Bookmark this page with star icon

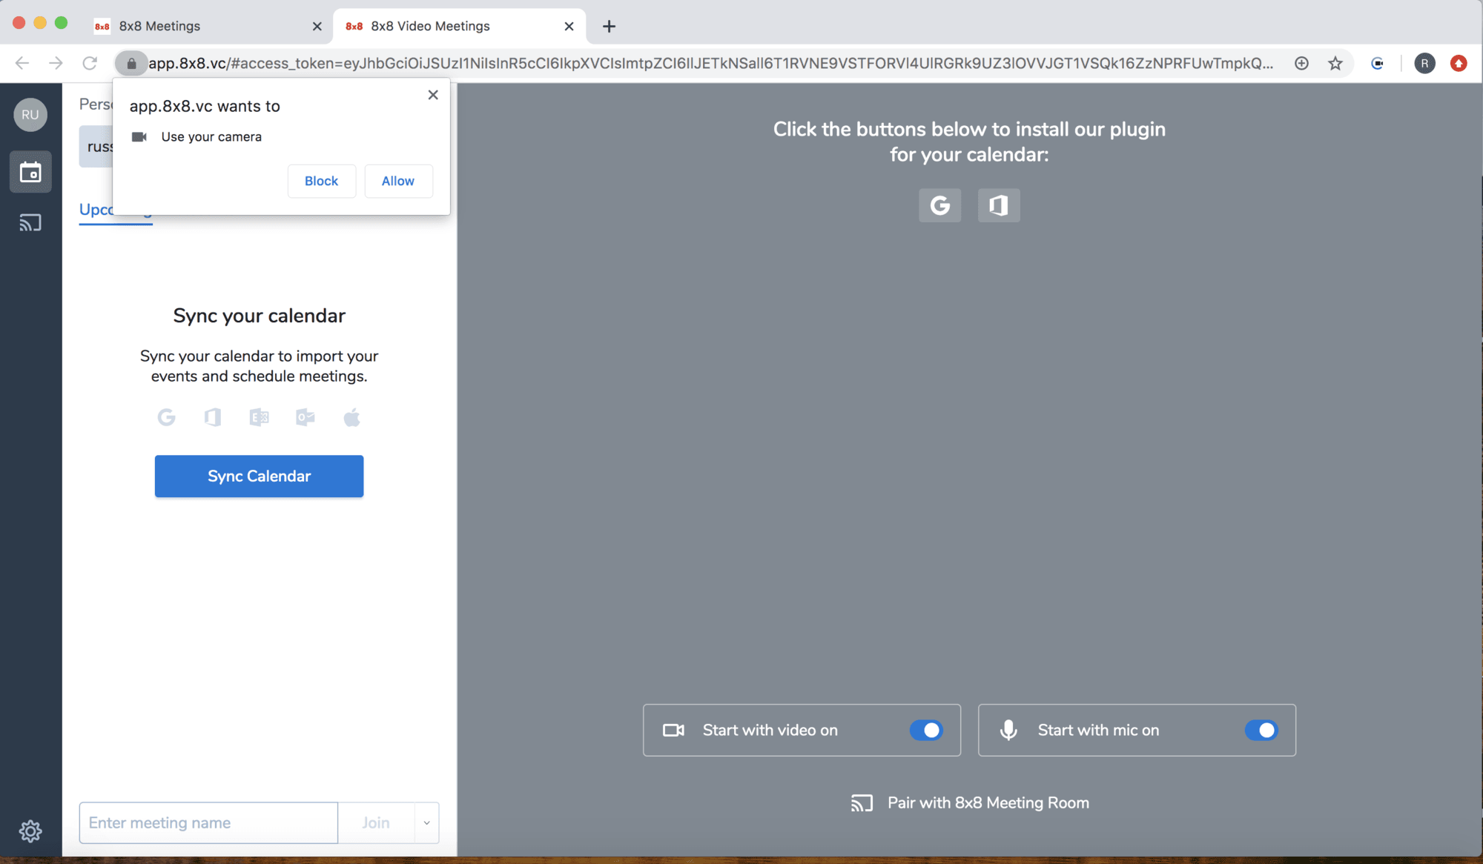click(x=1335, y=64)
